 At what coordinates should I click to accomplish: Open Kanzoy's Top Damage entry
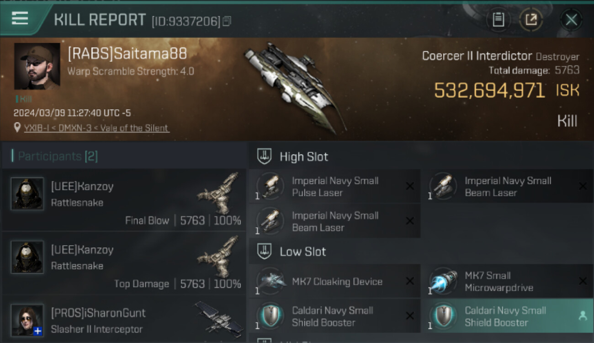pos(124,263)
